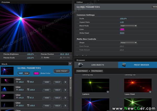Viewport: 157px width, 111px height.
Task: Delete the Glint with brightness 182.5 using X
Action: tap(65, 82)
